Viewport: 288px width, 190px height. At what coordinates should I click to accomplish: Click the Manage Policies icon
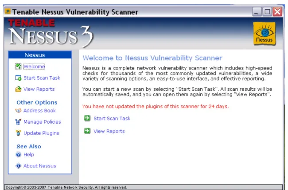[18, 122]
